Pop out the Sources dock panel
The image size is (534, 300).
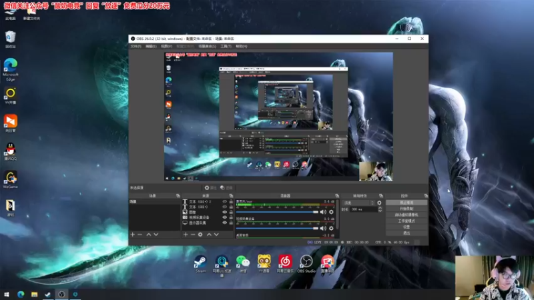(x=231, y=196)
